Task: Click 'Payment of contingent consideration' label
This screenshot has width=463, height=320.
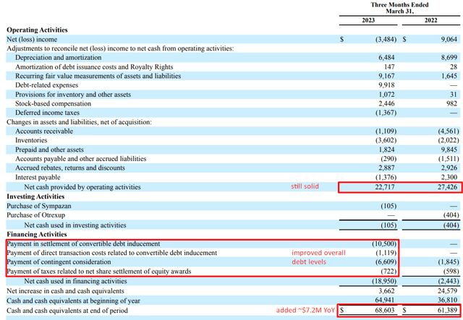Action: point(59,262)
